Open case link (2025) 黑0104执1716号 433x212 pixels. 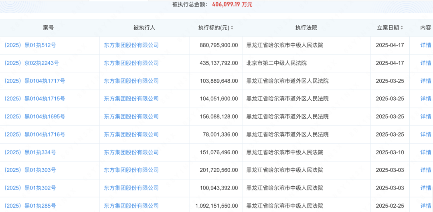coord(34,135)
